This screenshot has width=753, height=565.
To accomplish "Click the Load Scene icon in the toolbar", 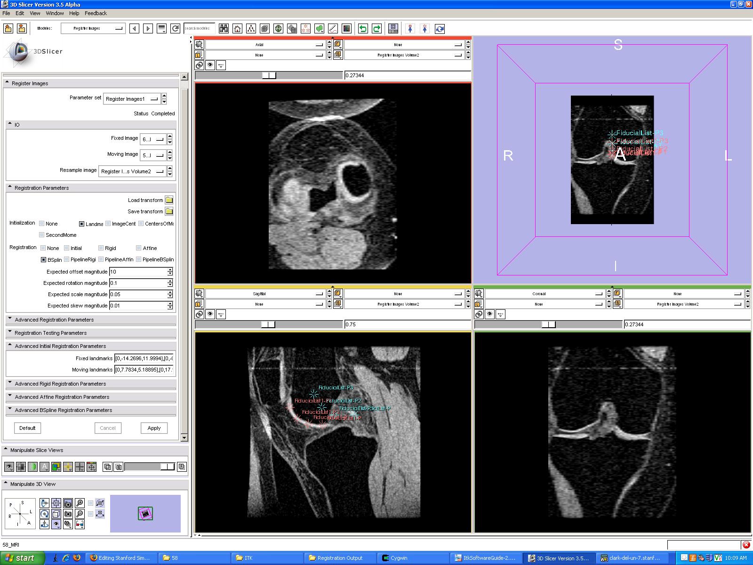I will 8,28.
